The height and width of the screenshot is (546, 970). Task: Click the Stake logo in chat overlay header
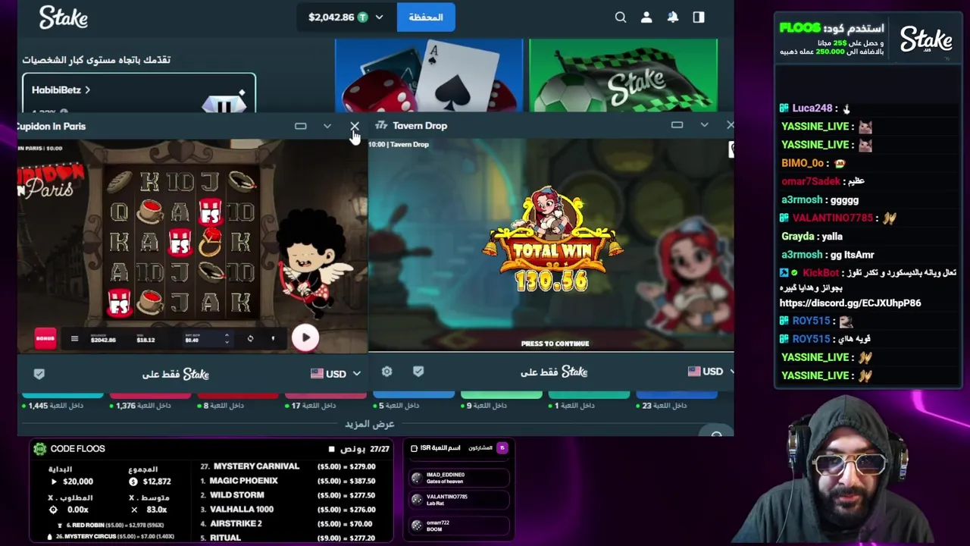click(926, 40)
